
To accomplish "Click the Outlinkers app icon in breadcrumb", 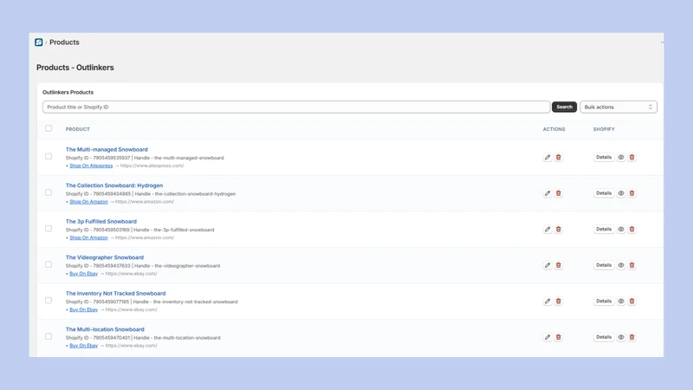I will tap(39, 42).
